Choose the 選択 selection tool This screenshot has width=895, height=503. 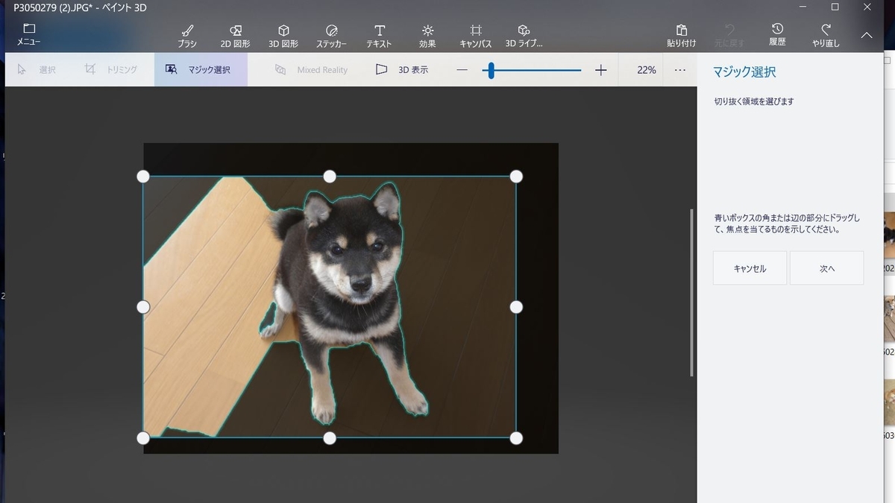(37, 69)
